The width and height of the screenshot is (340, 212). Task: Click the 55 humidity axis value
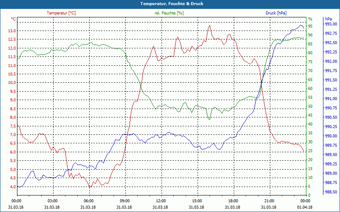click(x=310, y=98)
